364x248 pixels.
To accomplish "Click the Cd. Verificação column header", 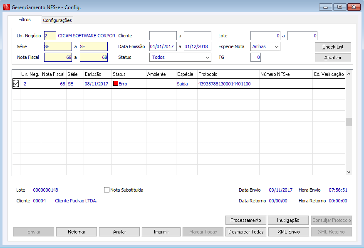I will (x=329, y=74).
